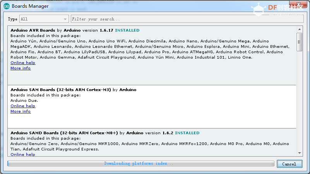
Task: Click the vertical scrollbar thumb
Action: pyautogui.click(x=300, y=42)
